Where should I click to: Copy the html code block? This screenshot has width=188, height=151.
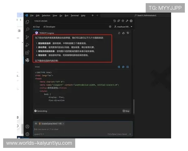pos(123,67)
